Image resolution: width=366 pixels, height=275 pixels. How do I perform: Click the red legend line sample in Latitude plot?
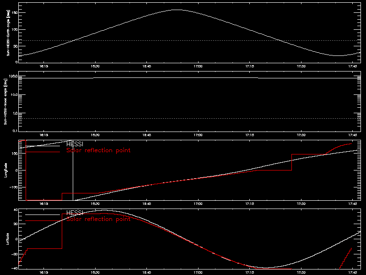click(x=43, y=221)
